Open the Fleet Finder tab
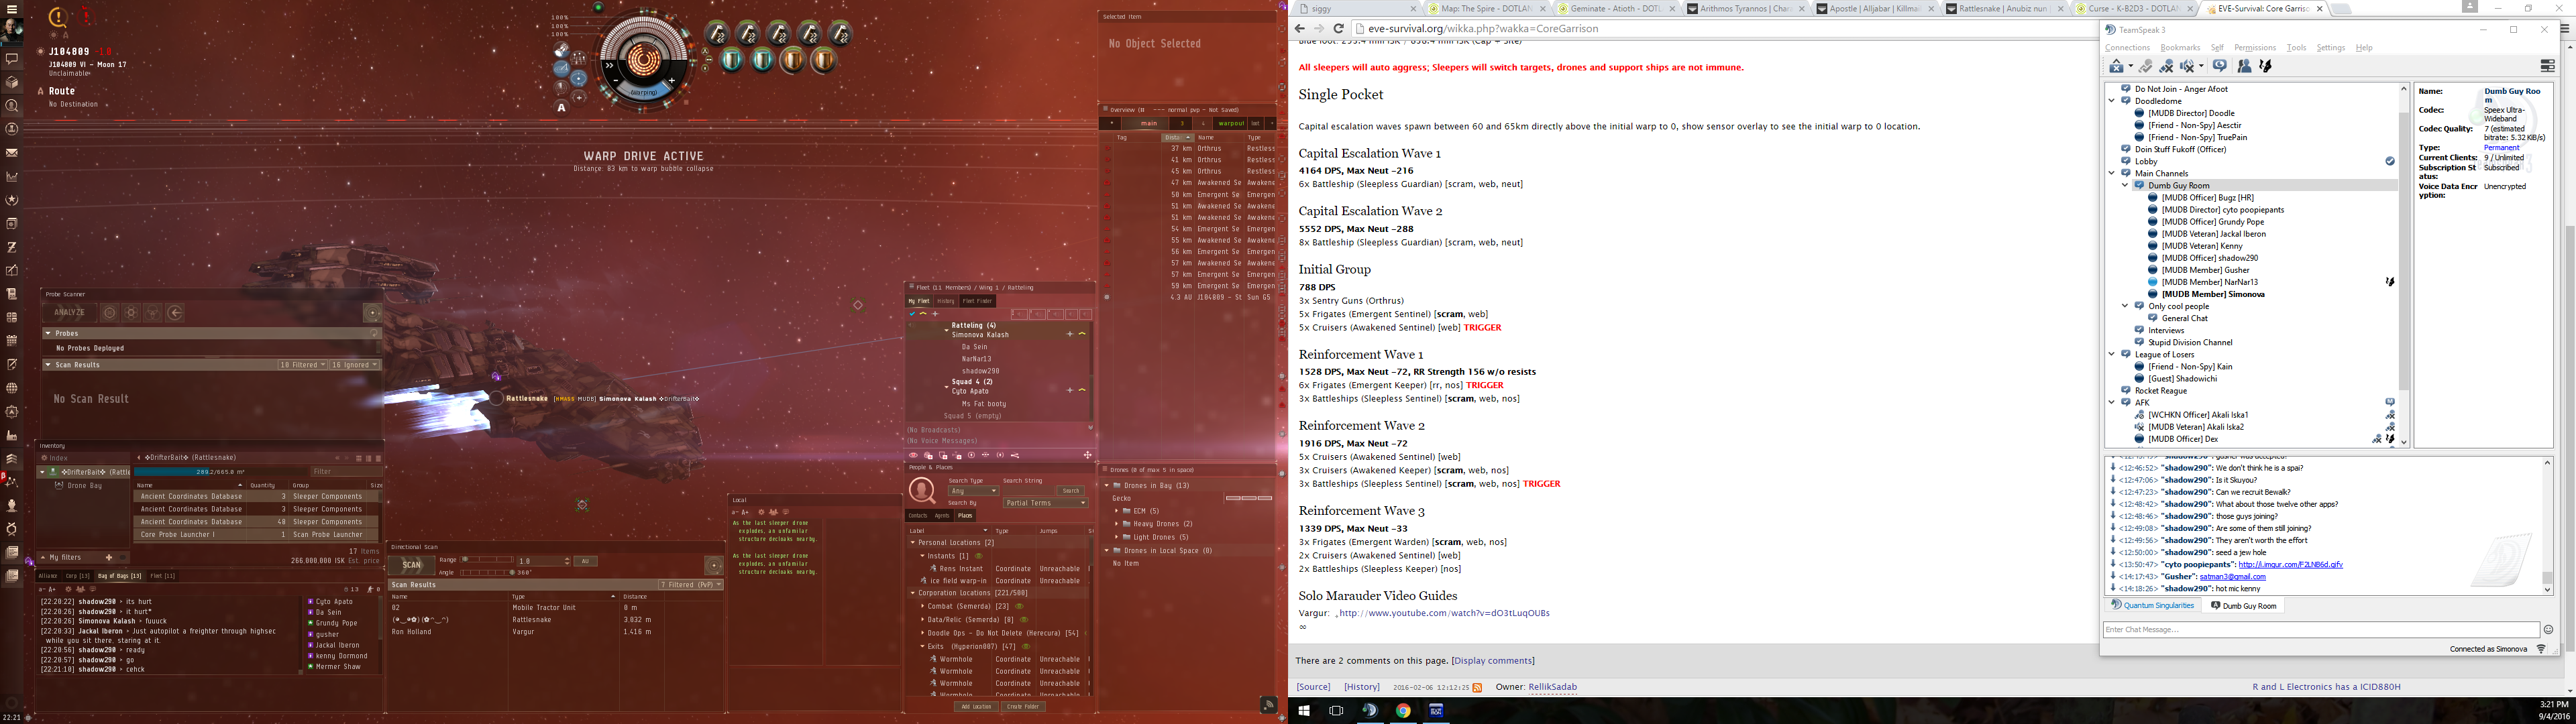2576x724 pixels. 977,301
